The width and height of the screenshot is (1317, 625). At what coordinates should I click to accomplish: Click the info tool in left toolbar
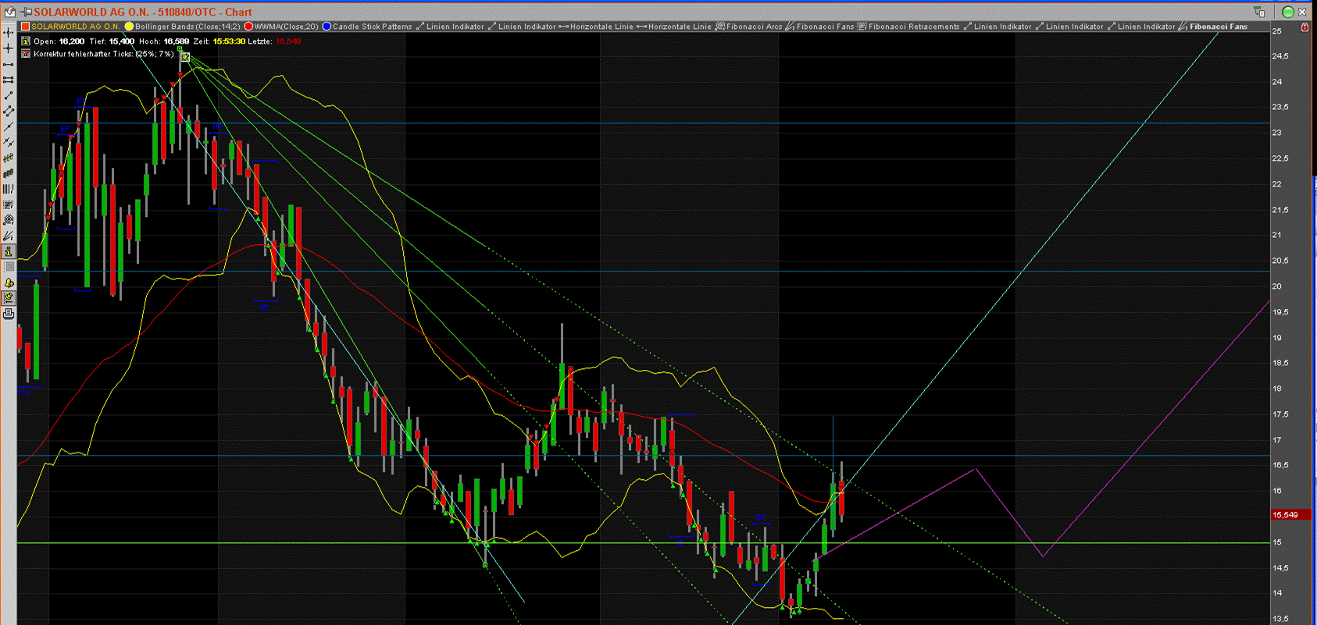(x=9, y=251)
